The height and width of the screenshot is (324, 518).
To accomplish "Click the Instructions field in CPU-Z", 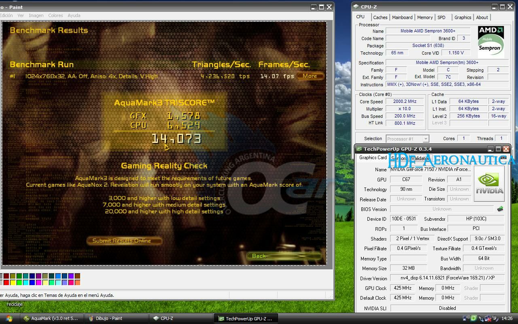I will [447, 84].
